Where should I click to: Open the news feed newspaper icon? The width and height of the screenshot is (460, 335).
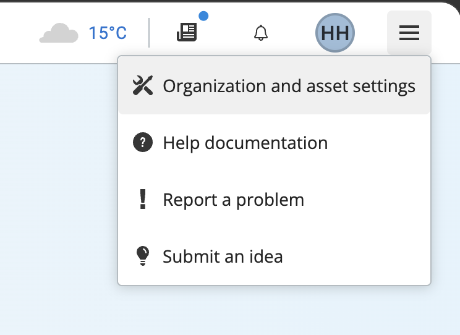(187, 32)
